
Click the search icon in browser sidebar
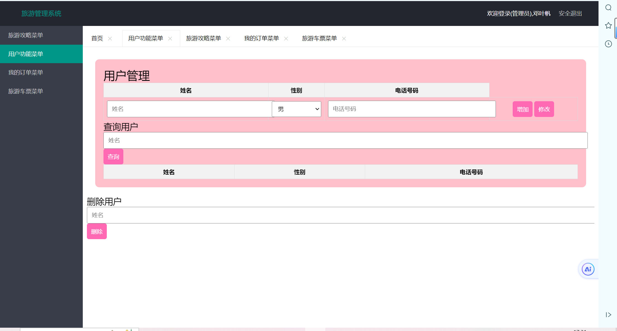tap(608, 8)
